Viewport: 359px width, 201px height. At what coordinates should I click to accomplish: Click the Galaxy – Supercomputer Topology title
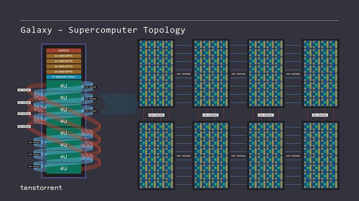[103, 30]
